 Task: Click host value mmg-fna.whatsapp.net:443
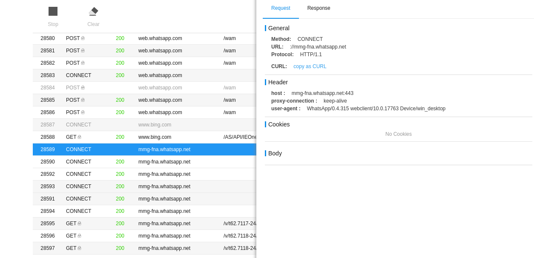click(322, 93)
